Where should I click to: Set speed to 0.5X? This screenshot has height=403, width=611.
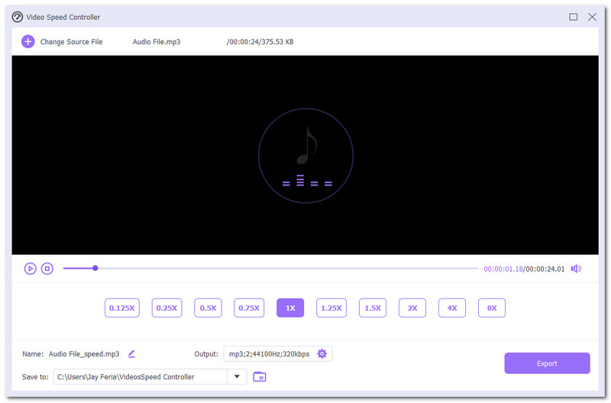coord(208,308)
